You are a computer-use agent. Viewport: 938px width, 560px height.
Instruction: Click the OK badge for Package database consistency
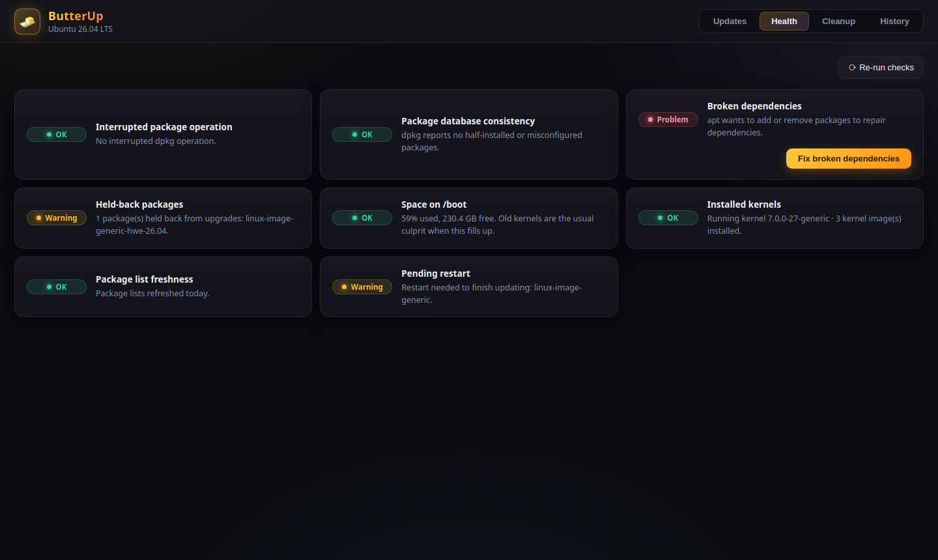pos(362,135)
